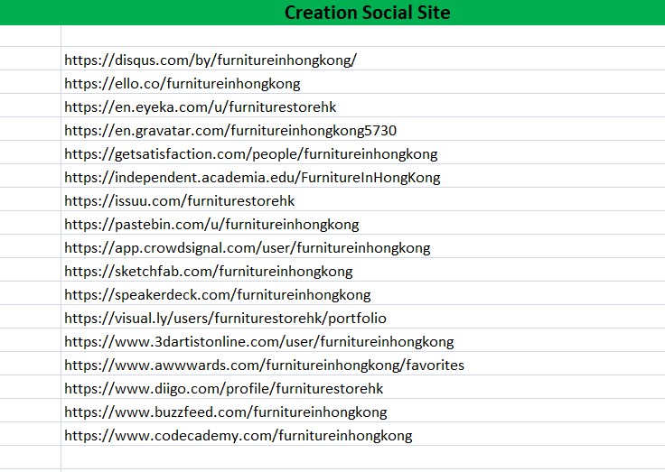Select the ello.co furnitureinhongkong URL
Viewport: 665px width, 472px height.
pyautogui.click(x=183, y=83)
